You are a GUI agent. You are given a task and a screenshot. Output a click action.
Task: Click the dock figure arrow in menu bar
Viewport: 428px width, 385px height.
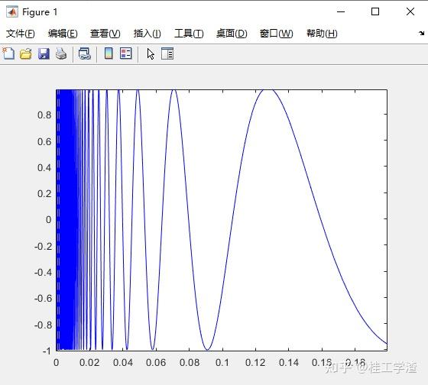421,34
